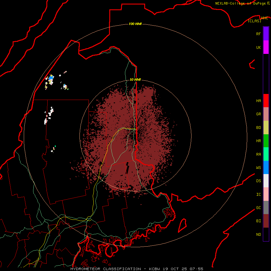Select the IC legend label

coord(258,194)
